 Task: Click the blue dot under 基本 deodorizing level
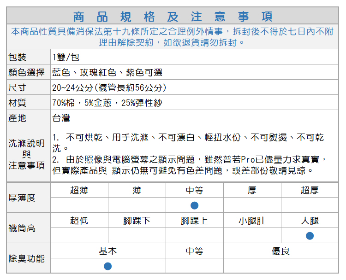[107, 266]
